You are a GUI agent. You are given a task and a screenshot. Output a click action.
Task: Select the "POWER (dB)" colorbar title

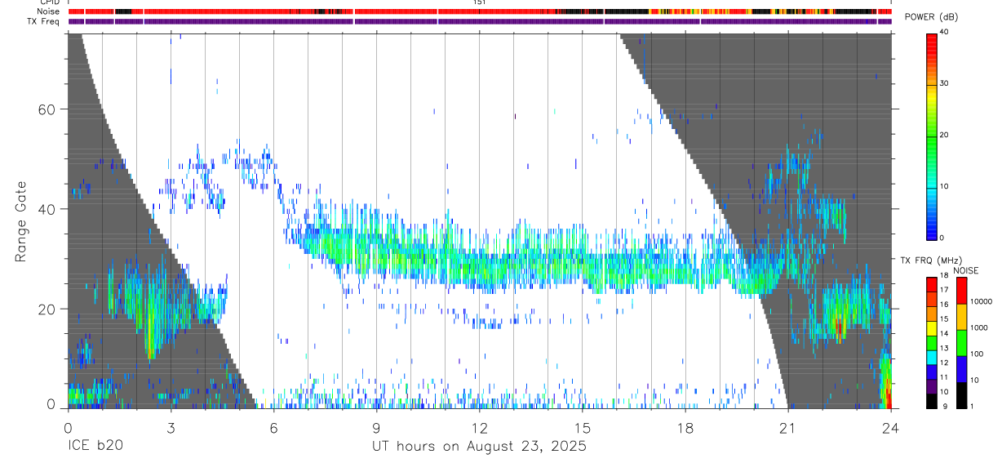click(932, 17)
